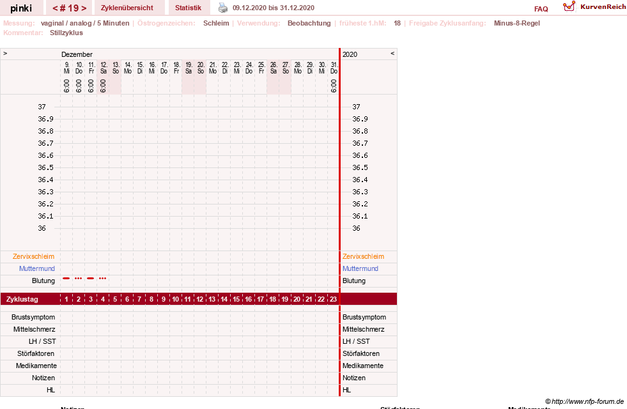Viewport: 627px width, 409px height.
Task: Click the Stillzyklus comment text
Action: pyautogui.click(x=66, y=33)
